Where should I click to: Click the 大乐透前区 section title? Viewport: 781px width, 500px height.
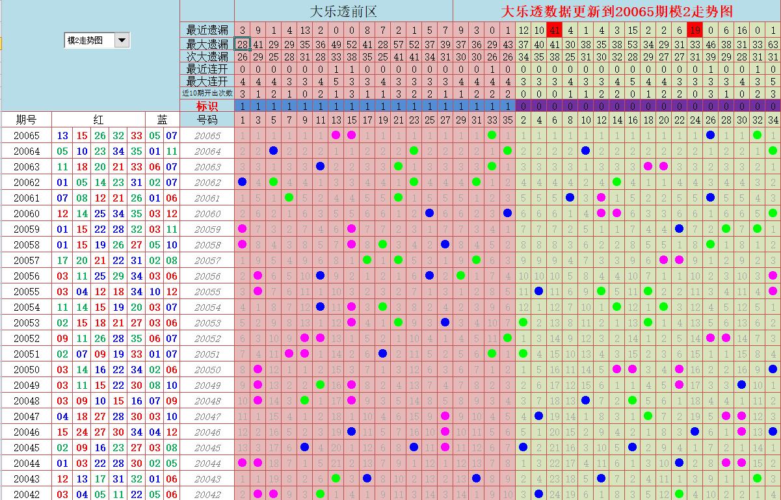coord(343,12)
